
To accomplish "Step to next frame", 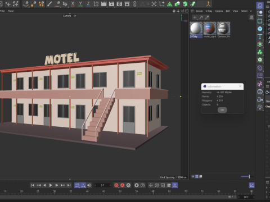I will pyautogui.click(x=56, y=185).
